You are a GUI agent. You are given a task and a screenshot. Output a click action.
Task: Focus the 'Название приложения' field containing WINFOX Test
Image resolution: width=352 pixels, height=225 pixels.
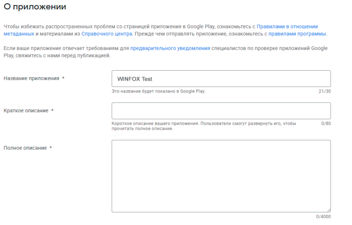click(221, 79)
